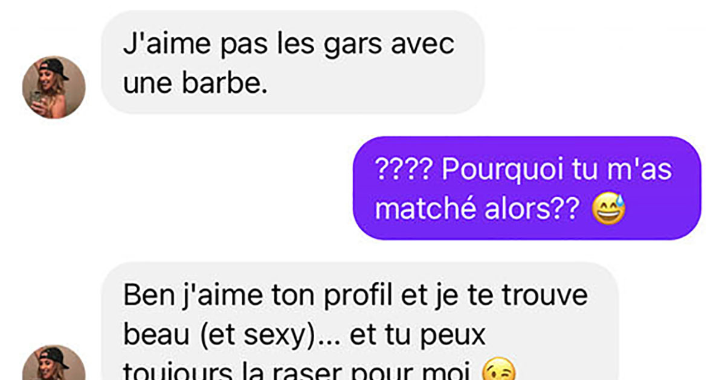Tap the sweat-smile emoji in purple bubble
725x380 pixels.
(x=610, y=209)
